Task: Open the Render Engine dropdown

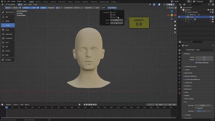Action: (205, 50)
